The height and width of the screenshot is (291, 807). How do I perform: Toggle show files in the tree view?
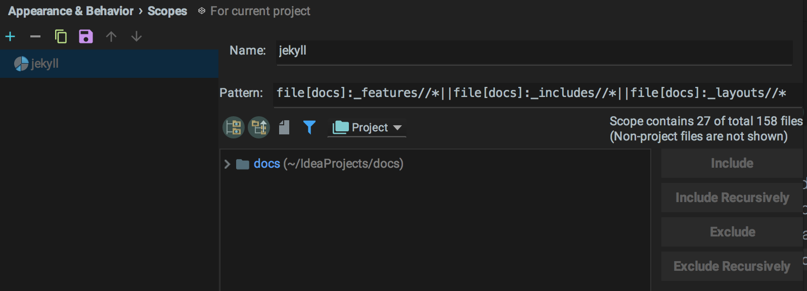(284, 127)
